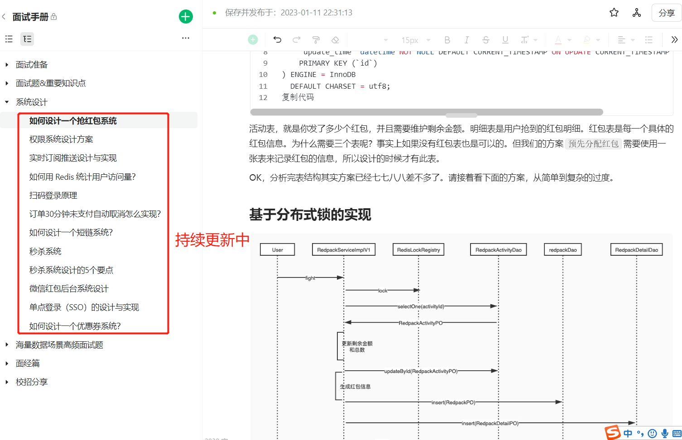Click 复制代码 in the code block
Screen dimensions: 682x440
298,97
